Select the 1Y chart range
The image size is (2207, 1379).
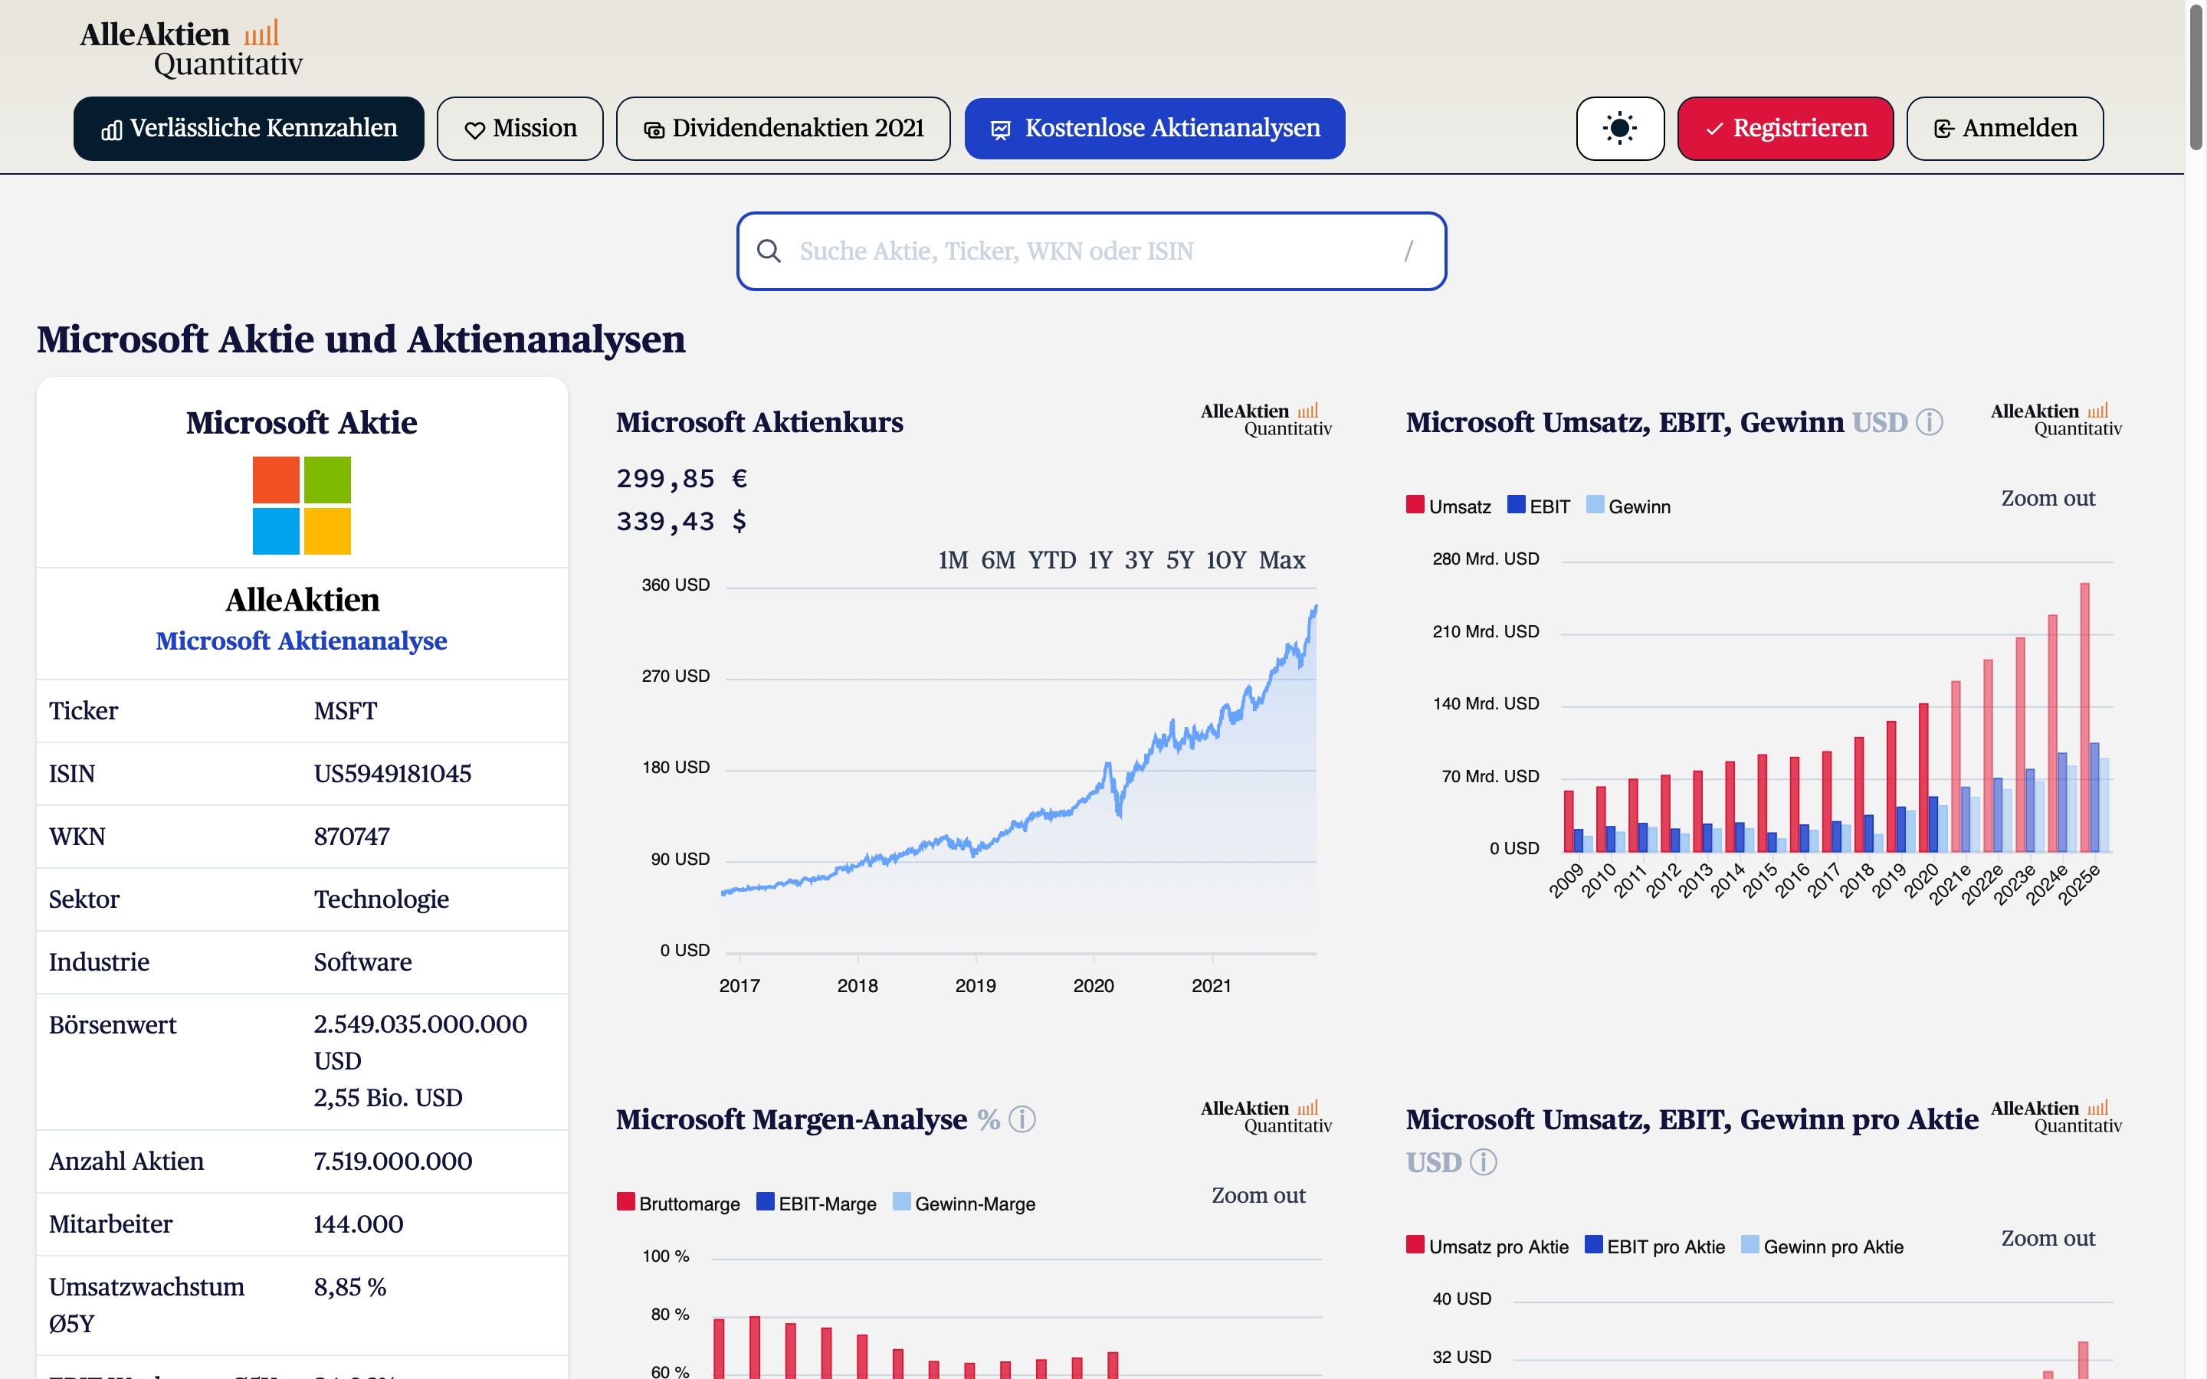(1100, 560)
